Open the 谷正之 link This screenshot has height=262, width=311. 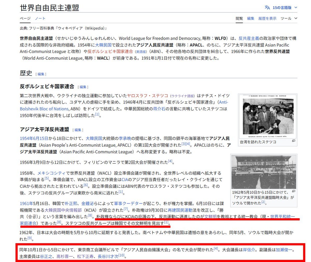[46, 257]
